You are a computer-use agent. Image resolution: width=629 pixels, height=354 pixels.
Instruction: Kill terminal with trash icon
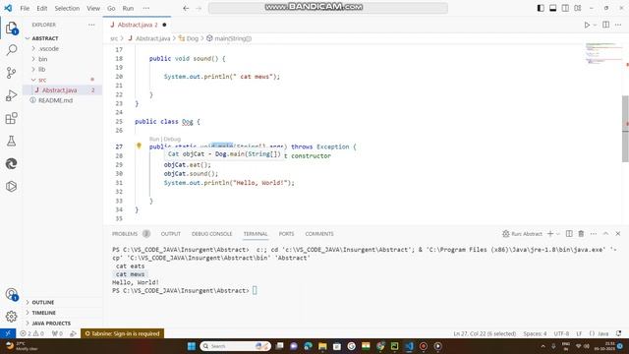[581, 234]
